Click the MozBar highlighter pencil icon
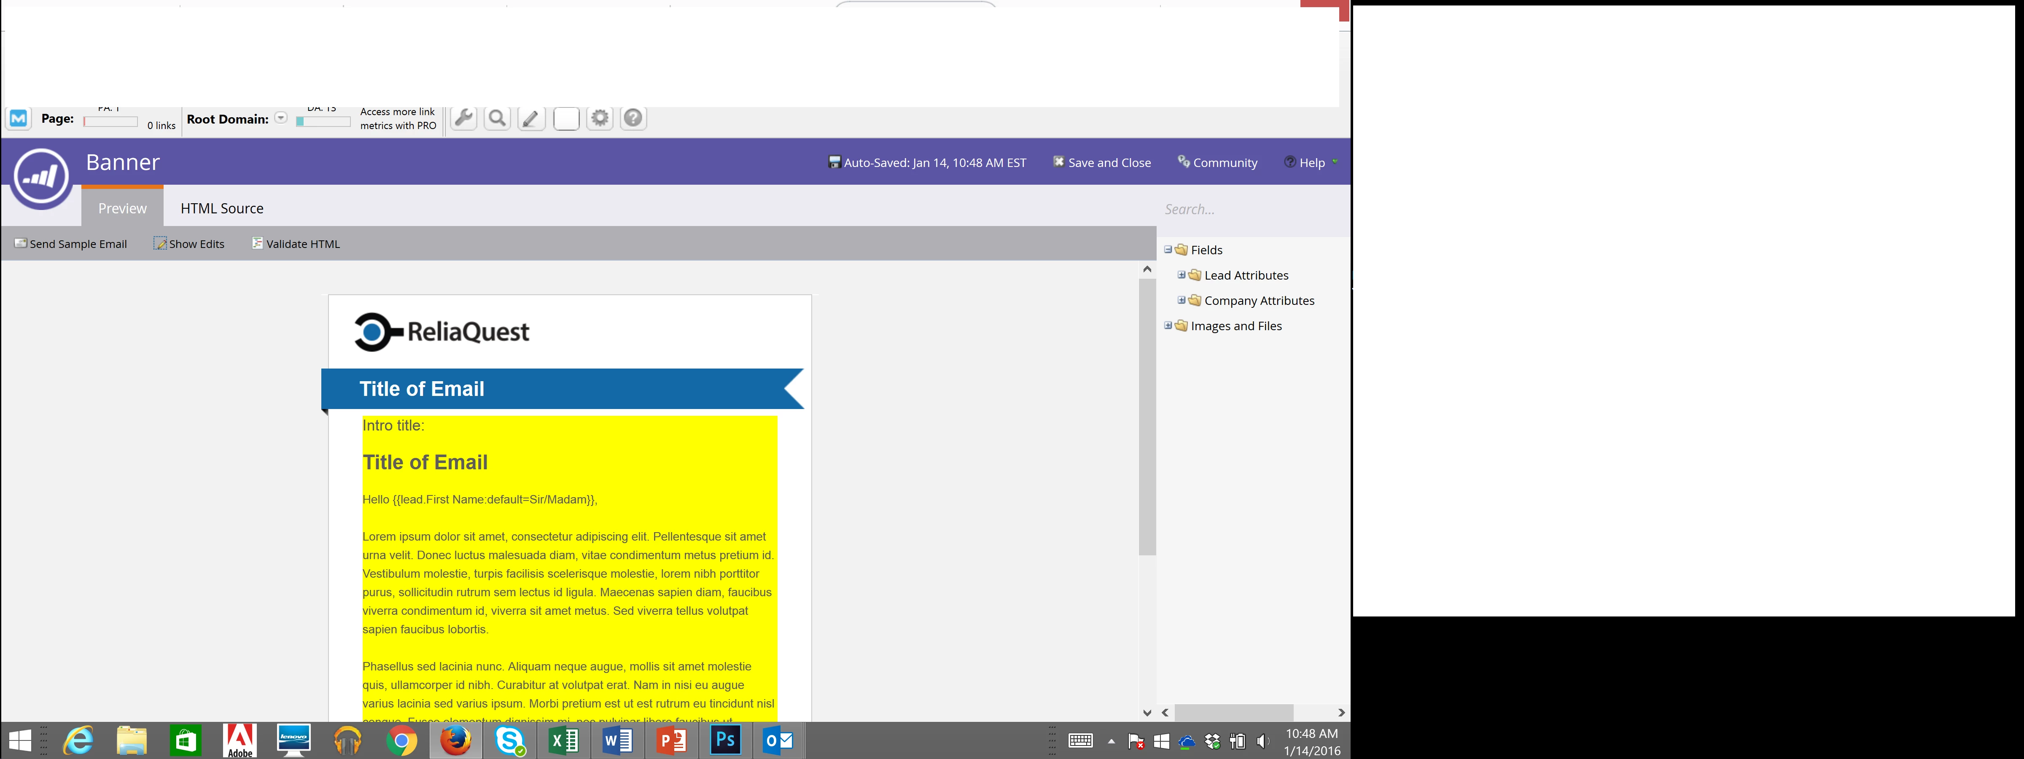The image size is (2024, 759). click(531, 118)
